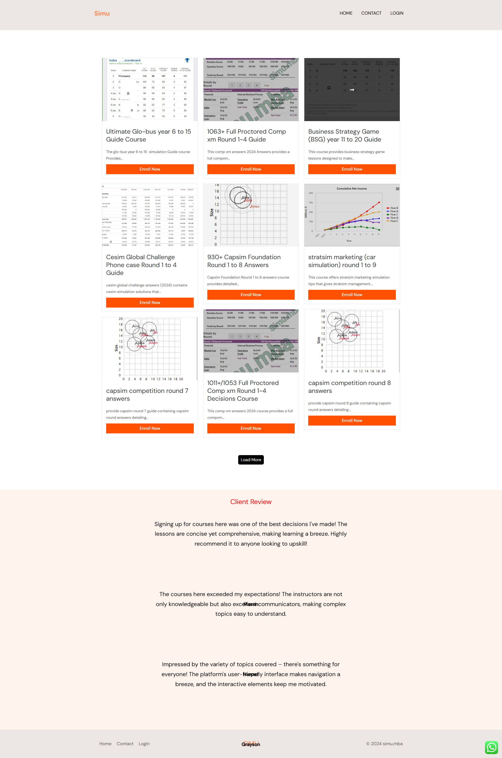Click the HOME navigation menu item
Screen dimensions: 502x758
(345, 13)
